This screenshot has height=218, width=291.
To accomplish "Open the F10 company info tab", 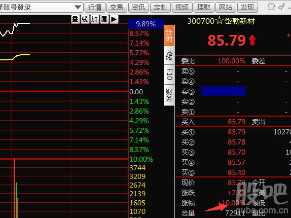I will (169, 74).
